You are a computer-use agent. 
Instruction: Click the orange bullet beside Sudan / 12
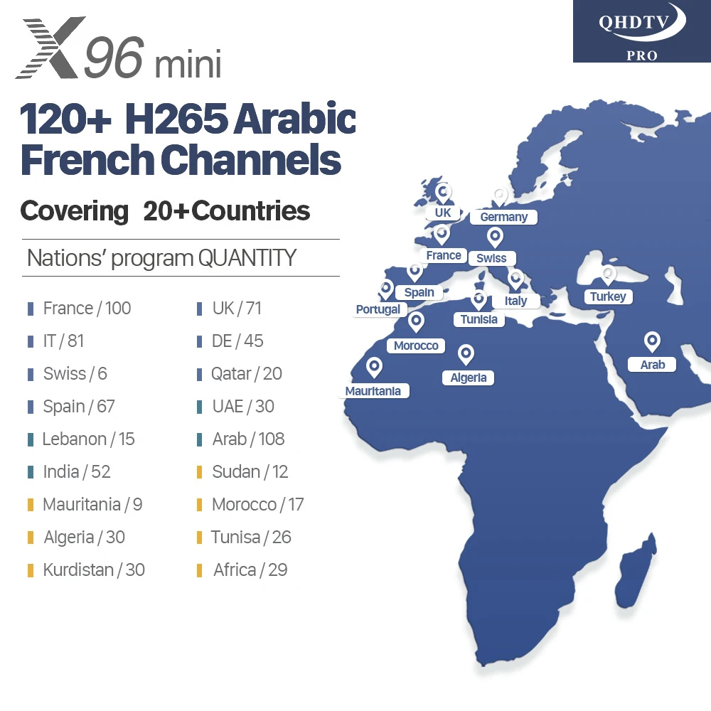(199, 472)
